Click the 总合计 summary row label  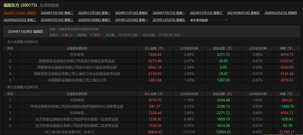pos(69,132)
